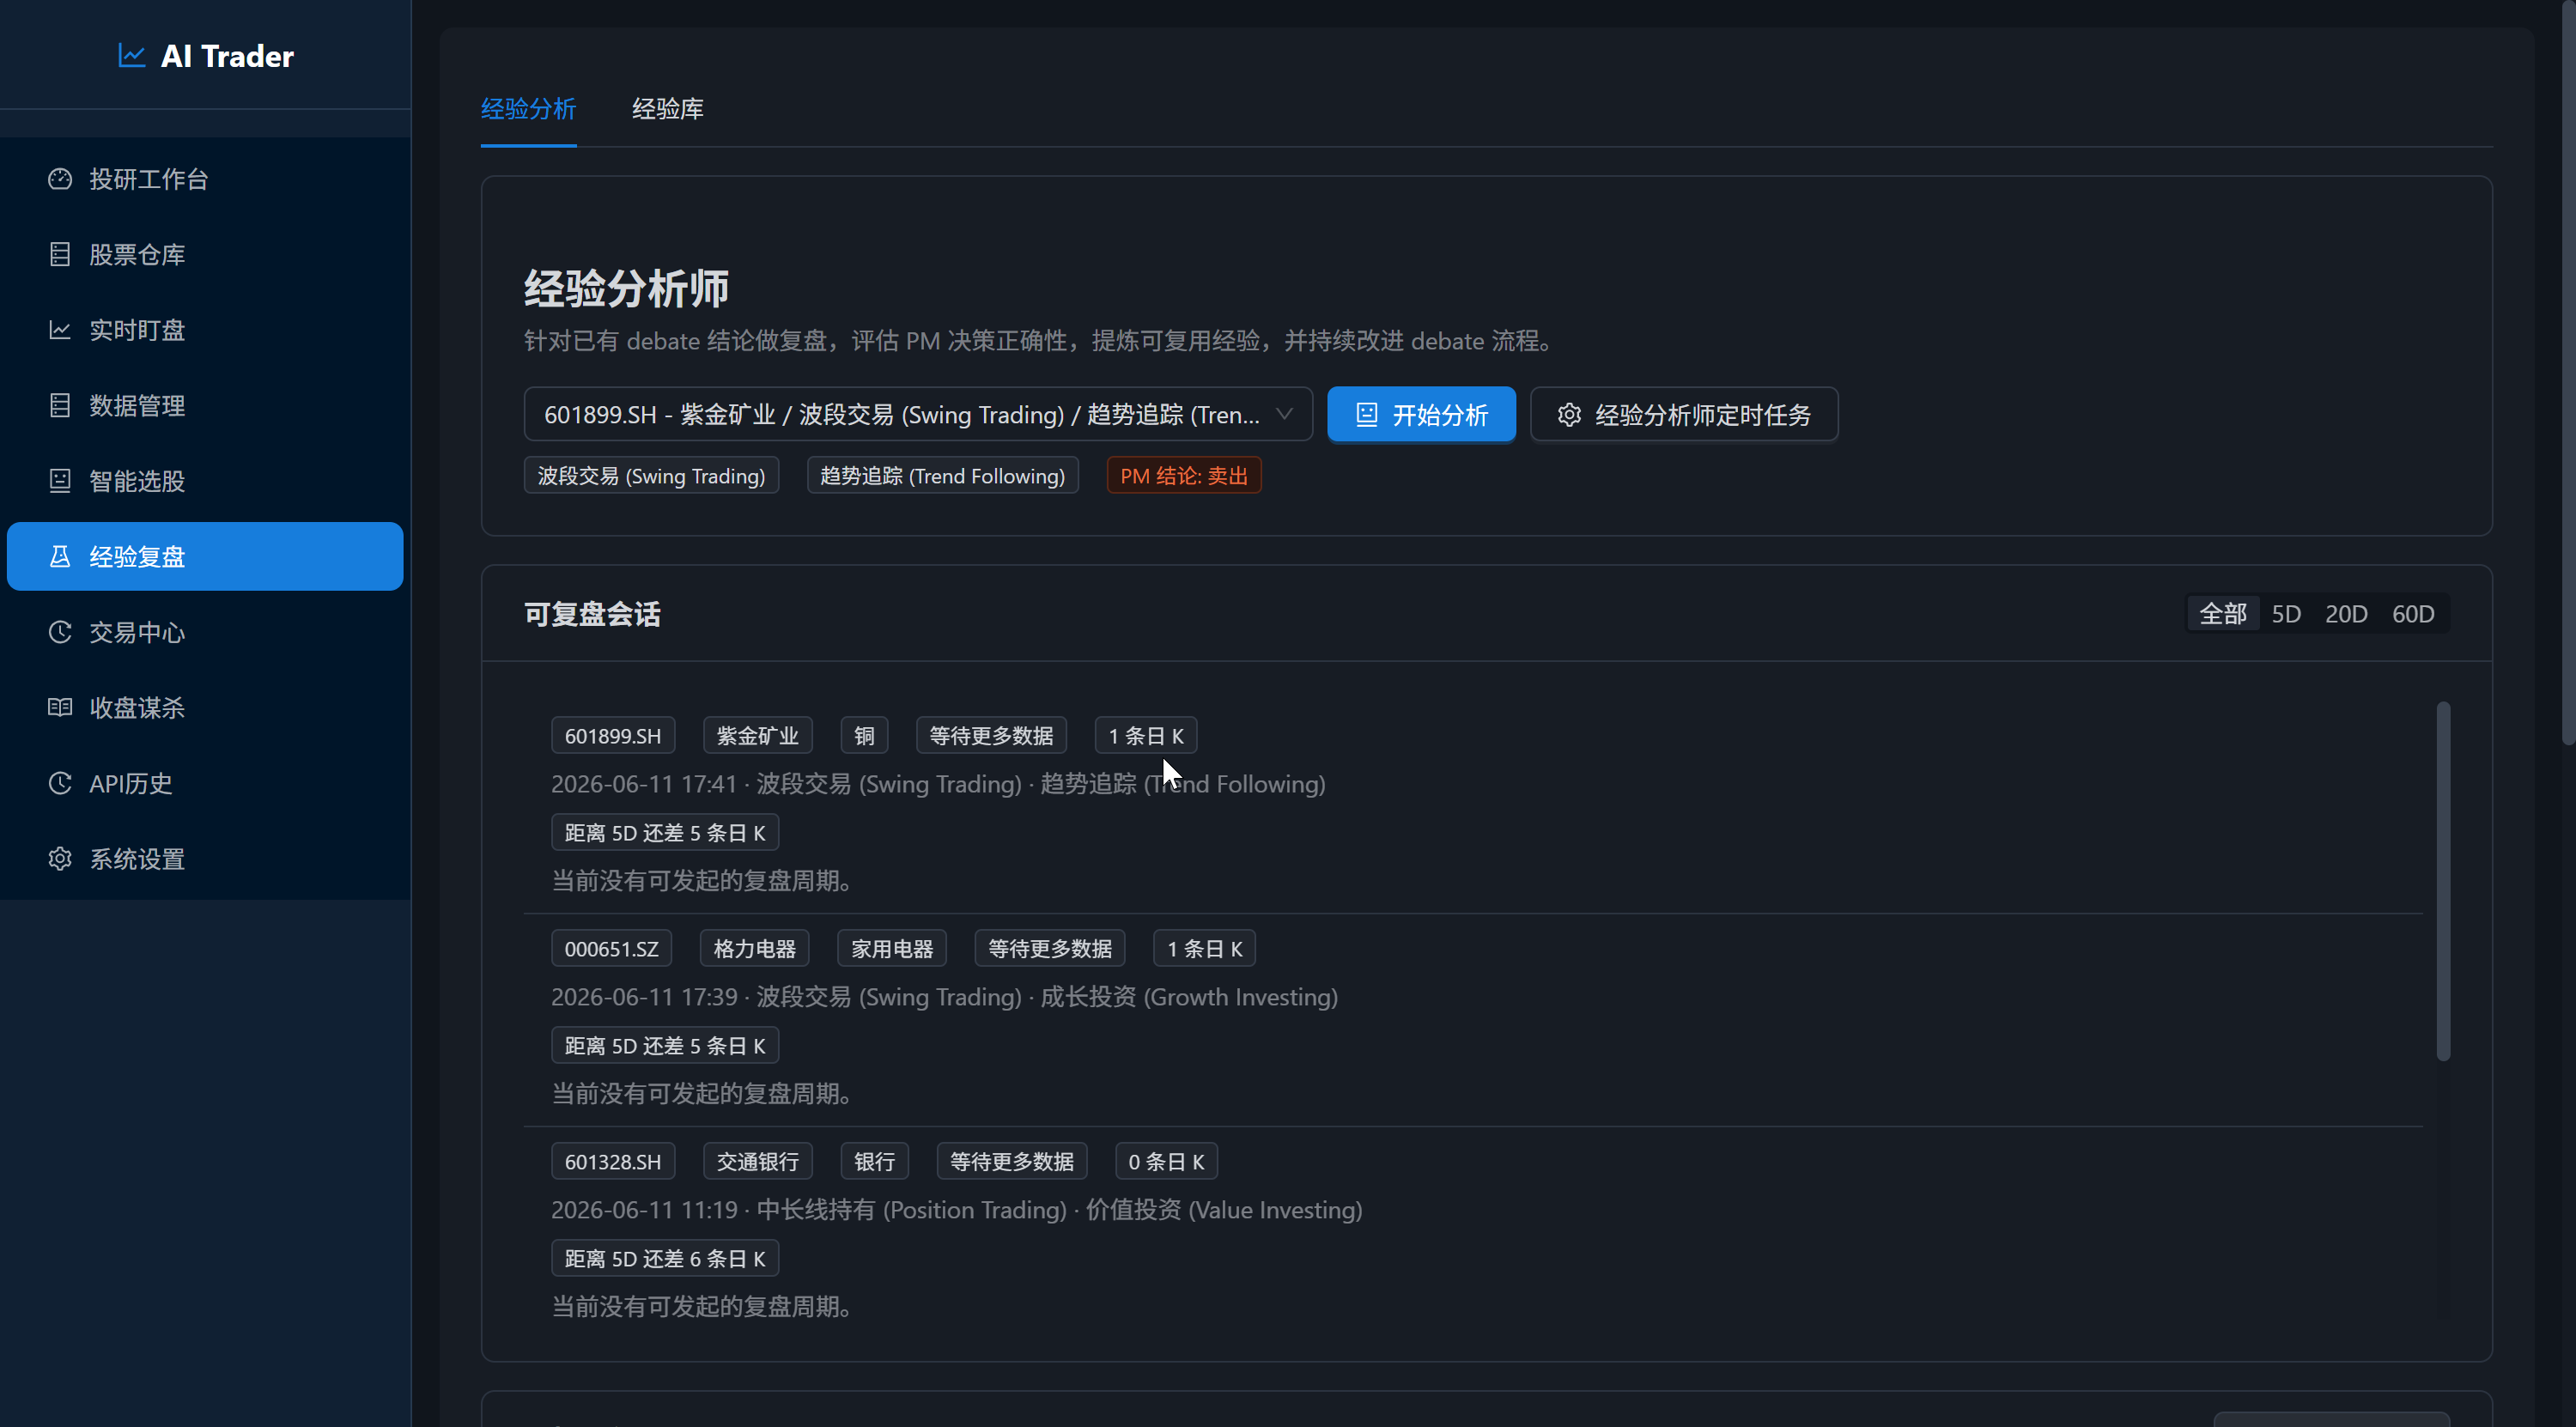Open the 实时盯盘 menu item
Viewport: 2576px width, 1427px height.
click(x=205, y=330)
